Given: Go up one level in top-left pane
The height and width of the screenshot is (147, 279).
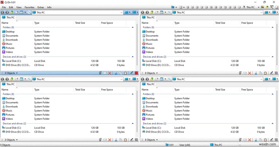Looking at the screenshot, I should pyautogui.click(x=12, y=12).
